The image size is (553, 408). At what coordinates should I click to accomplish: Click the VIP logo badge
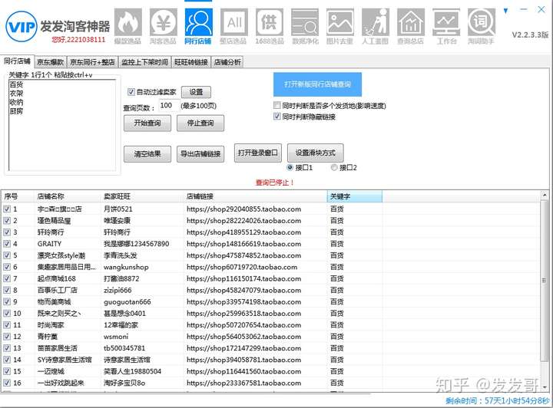pos(22,26)
